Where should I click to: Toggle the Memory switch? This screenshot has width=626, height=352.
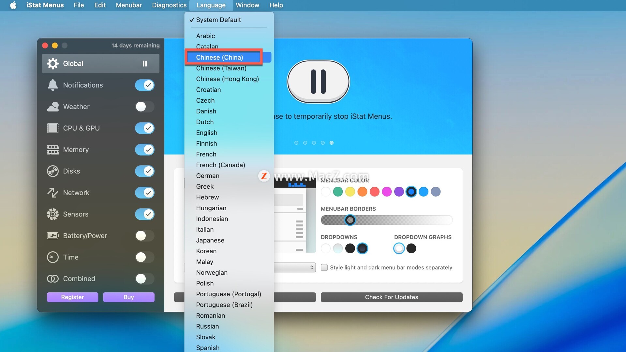[x=145, y=150]
